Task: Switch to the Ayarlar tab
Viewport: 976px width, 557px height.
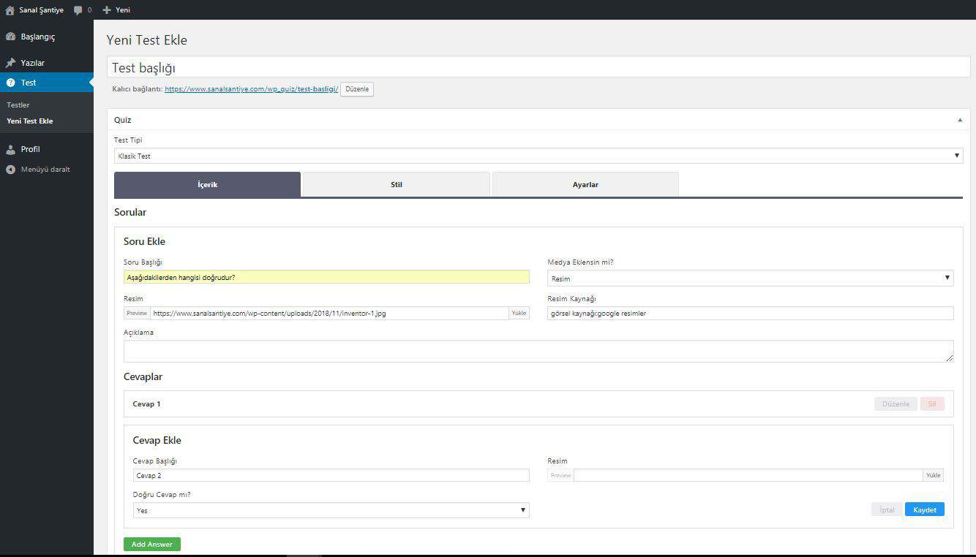Action: [585, 185]
